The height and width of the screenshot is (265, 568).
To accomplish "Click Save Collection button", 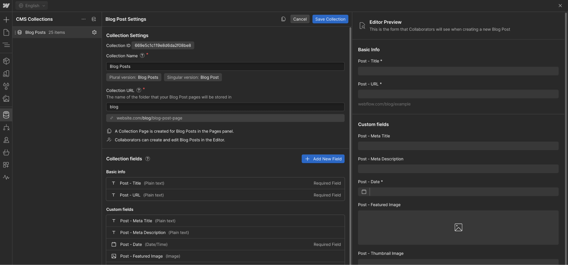I will [330, 19].
